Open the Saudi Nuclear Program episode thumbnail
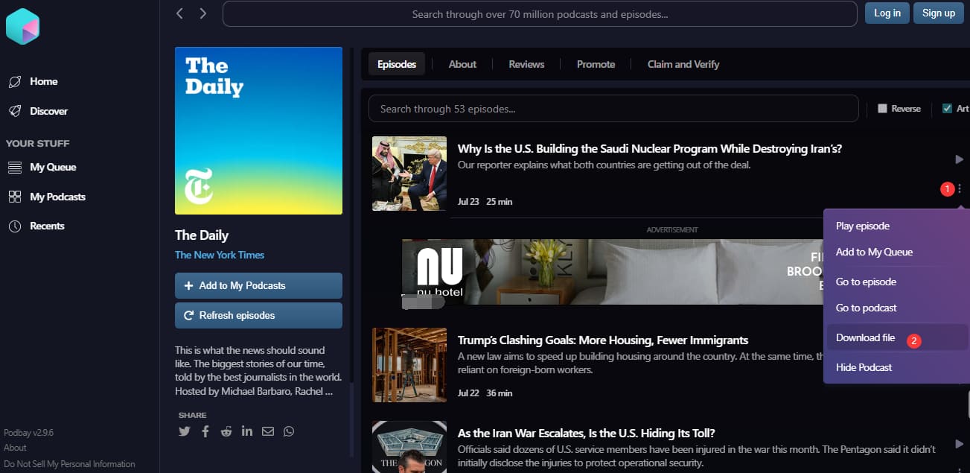Image resolution: width=970 pixels, height=473 pixels. (409, 173)
